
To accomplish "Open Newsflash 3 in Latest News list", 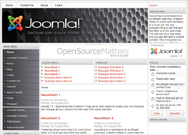I will pyautogui.click(x=52, y=67).
